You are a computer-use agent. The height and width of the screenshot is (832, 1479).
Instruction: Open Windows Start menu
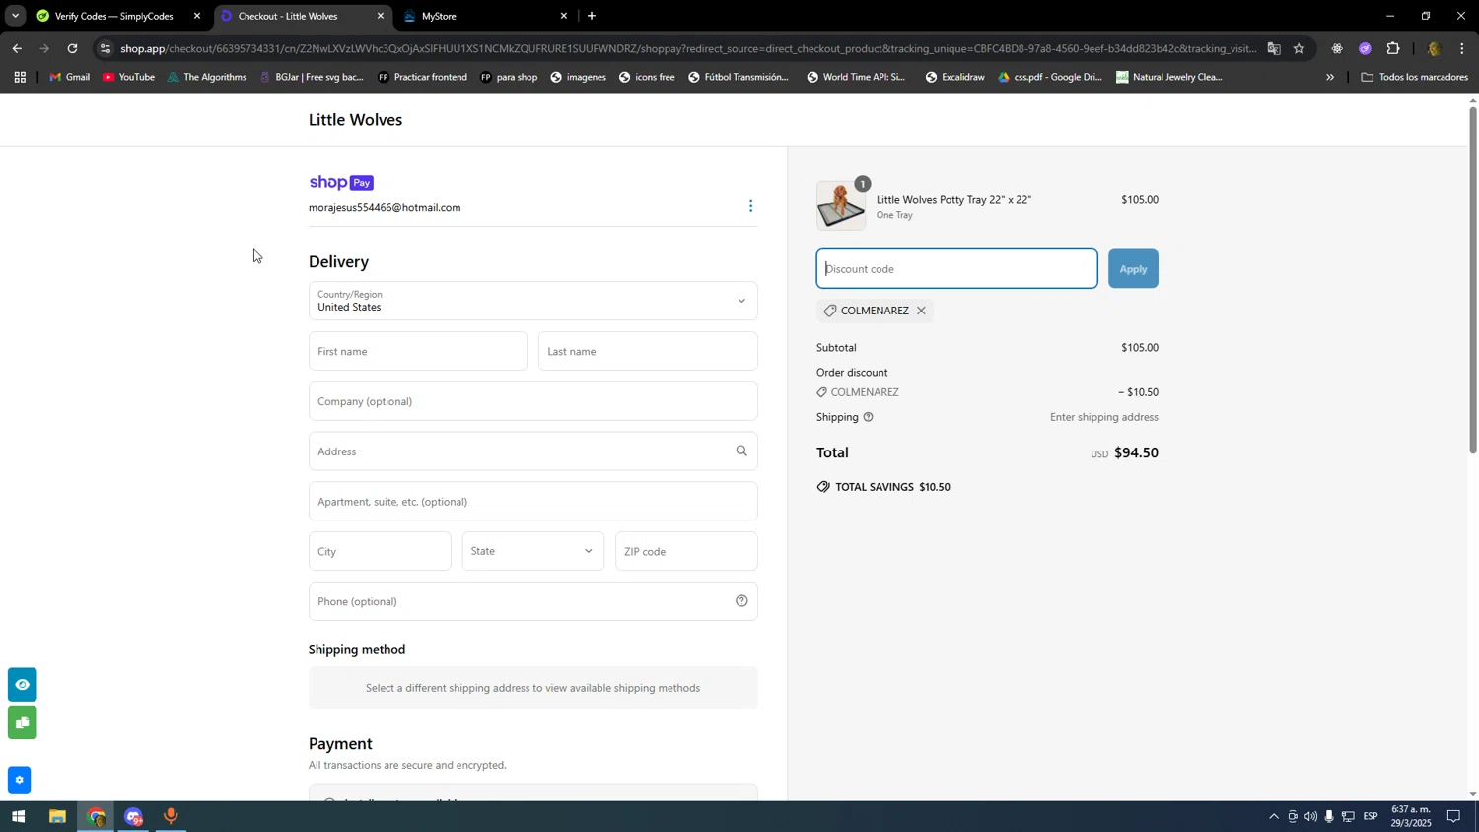[18, 817]
